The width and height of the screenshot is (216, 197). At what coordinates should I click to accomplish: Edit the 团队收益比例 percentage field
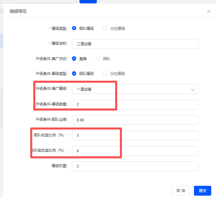[x=135, y=135]
